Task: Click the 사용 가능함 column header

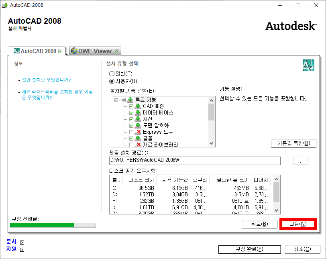Action: pyautogui.click(x=173, y=180)
